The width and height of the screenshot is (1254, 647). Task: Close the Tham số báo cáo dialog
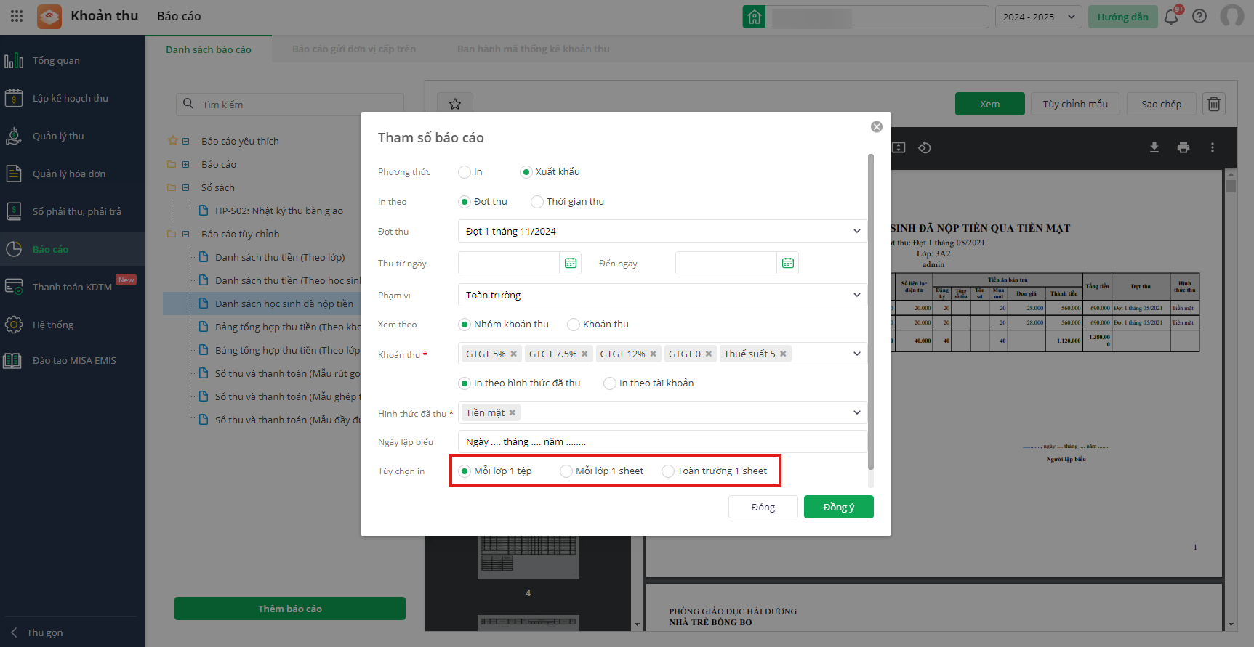(x=877, y=127)
